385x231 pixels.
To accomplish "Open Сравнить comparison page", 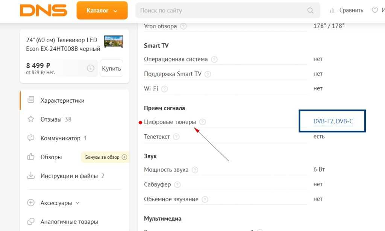I will pos(347,11).
